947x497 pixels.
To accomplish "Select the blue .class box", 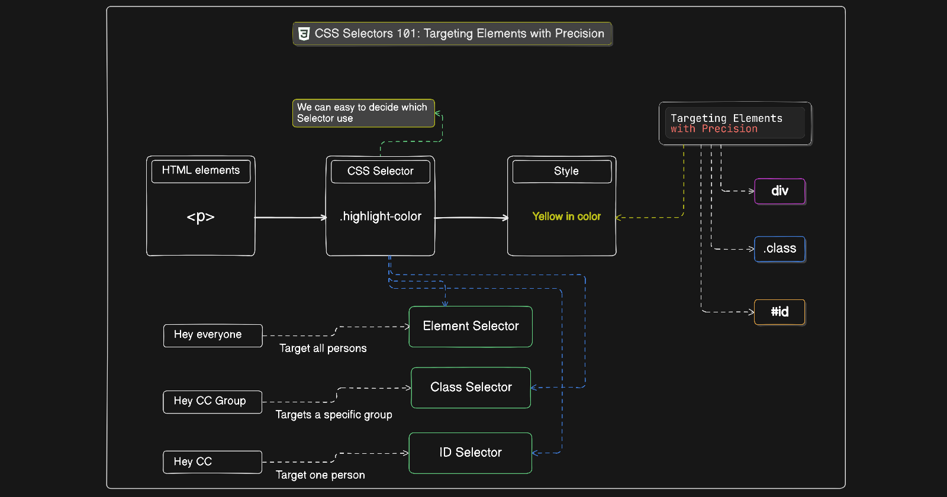I will [x=779, y=249].
